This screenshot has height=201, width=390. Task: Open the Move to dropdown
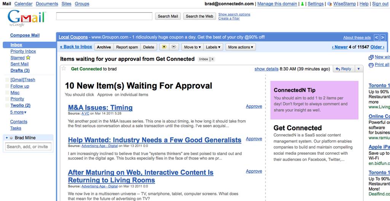pyautogui.click(x=193, y=47)
